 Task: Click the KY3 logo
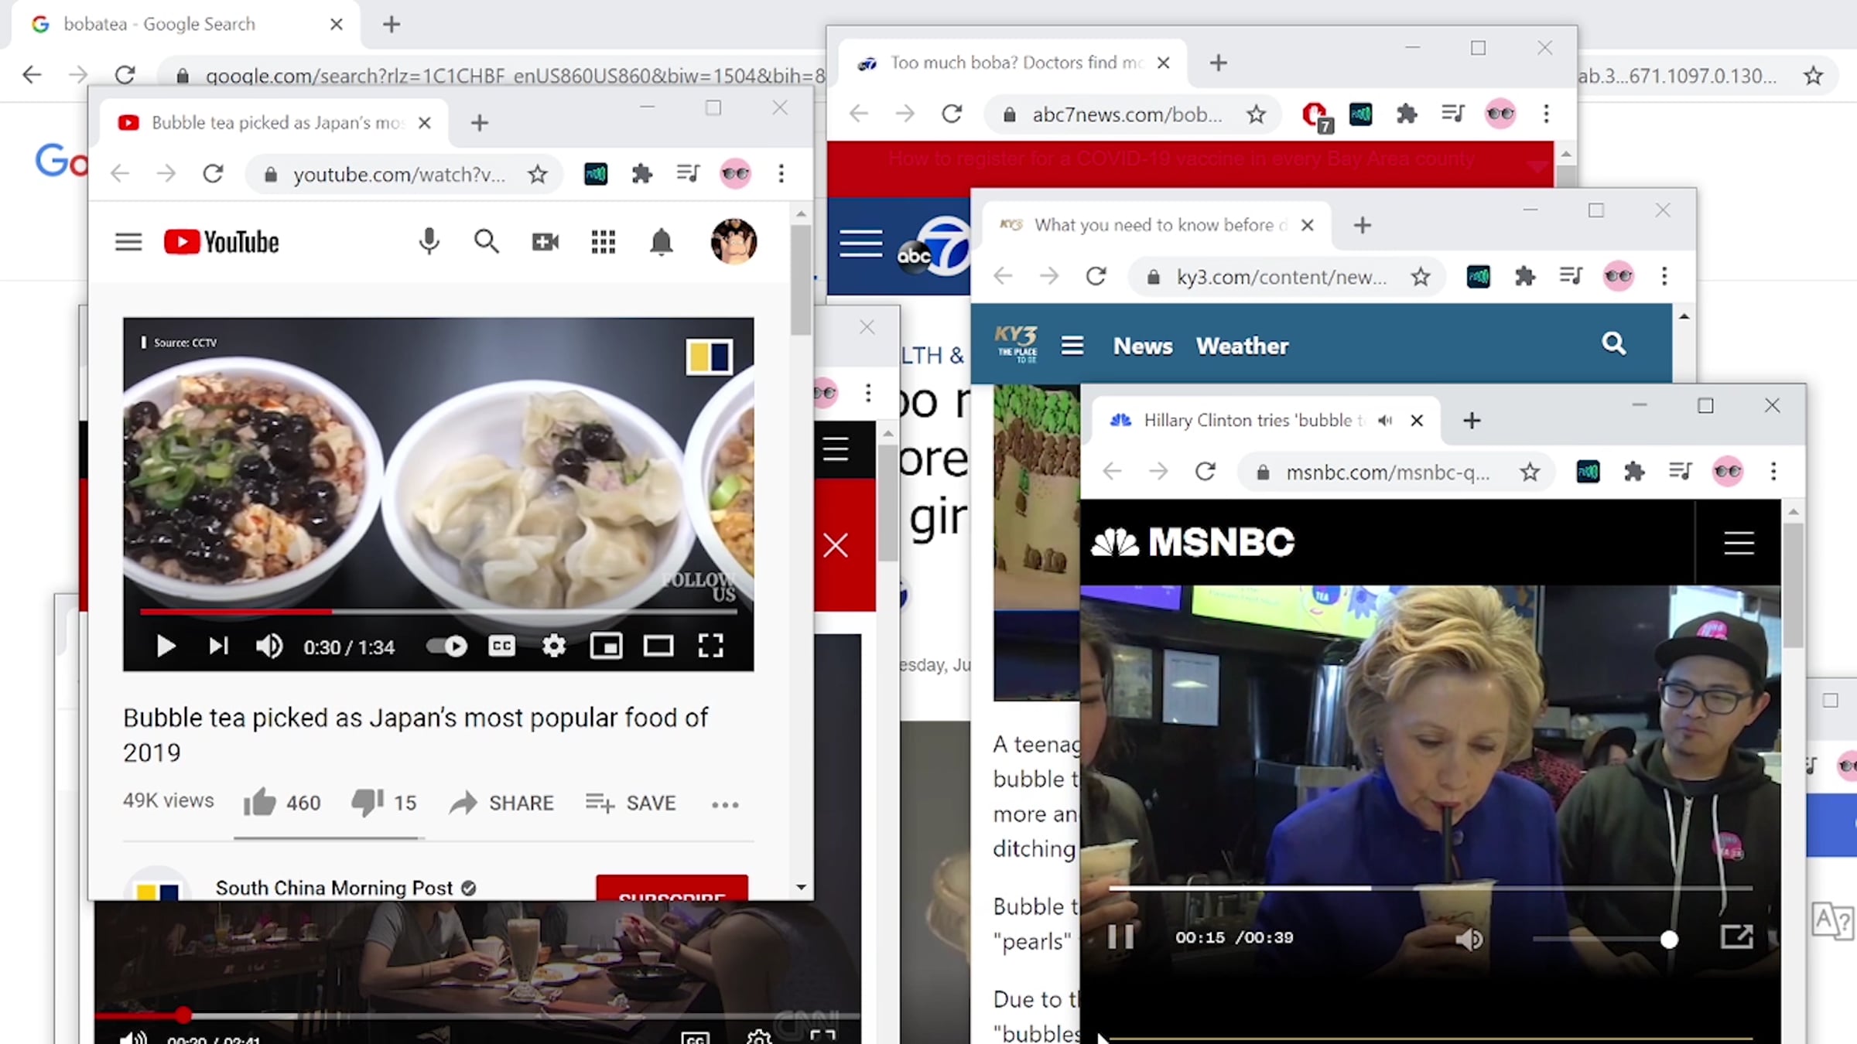coord(1016,345)
